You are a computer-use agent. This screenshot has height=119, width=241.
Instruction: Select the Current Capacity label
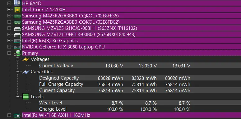pyautogui.click(x=57, y=90)
